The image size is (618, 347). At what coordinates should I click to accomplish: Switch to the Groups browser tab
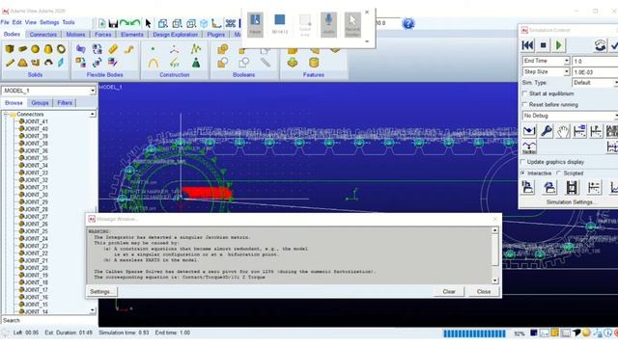click(40, 103)
